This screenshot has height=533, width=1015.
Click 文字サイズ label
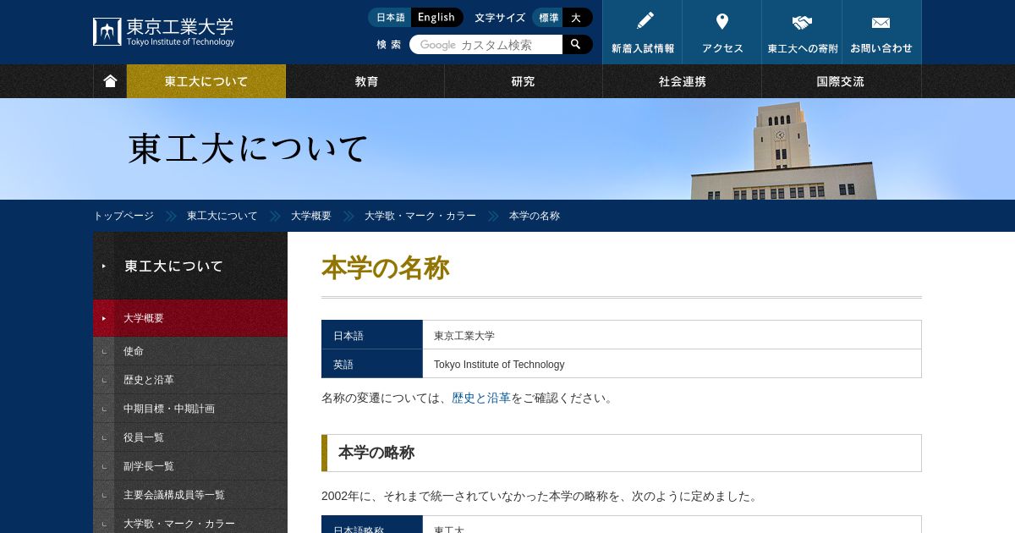coord(500,18)
